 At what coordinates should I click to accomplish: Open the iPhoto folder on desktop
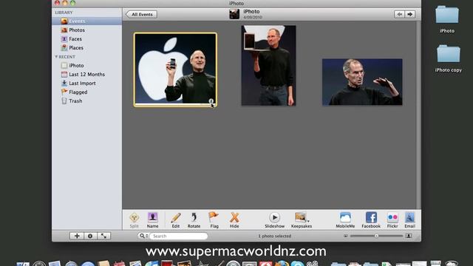tap(447, 19)
